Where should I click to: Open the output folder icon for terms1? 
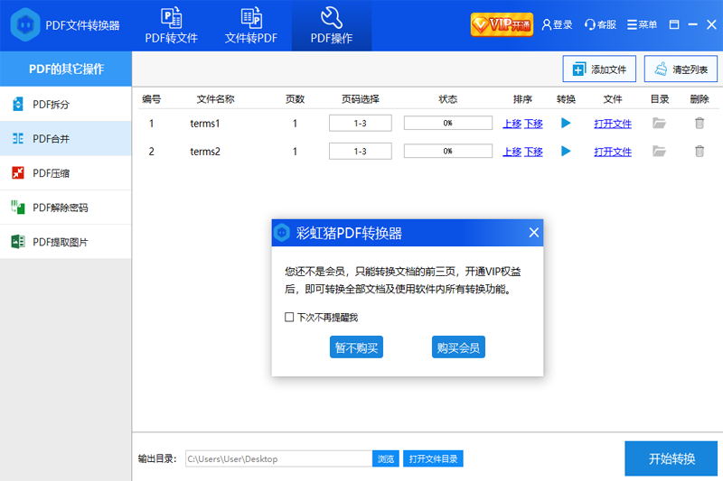(x=659, y=124)
